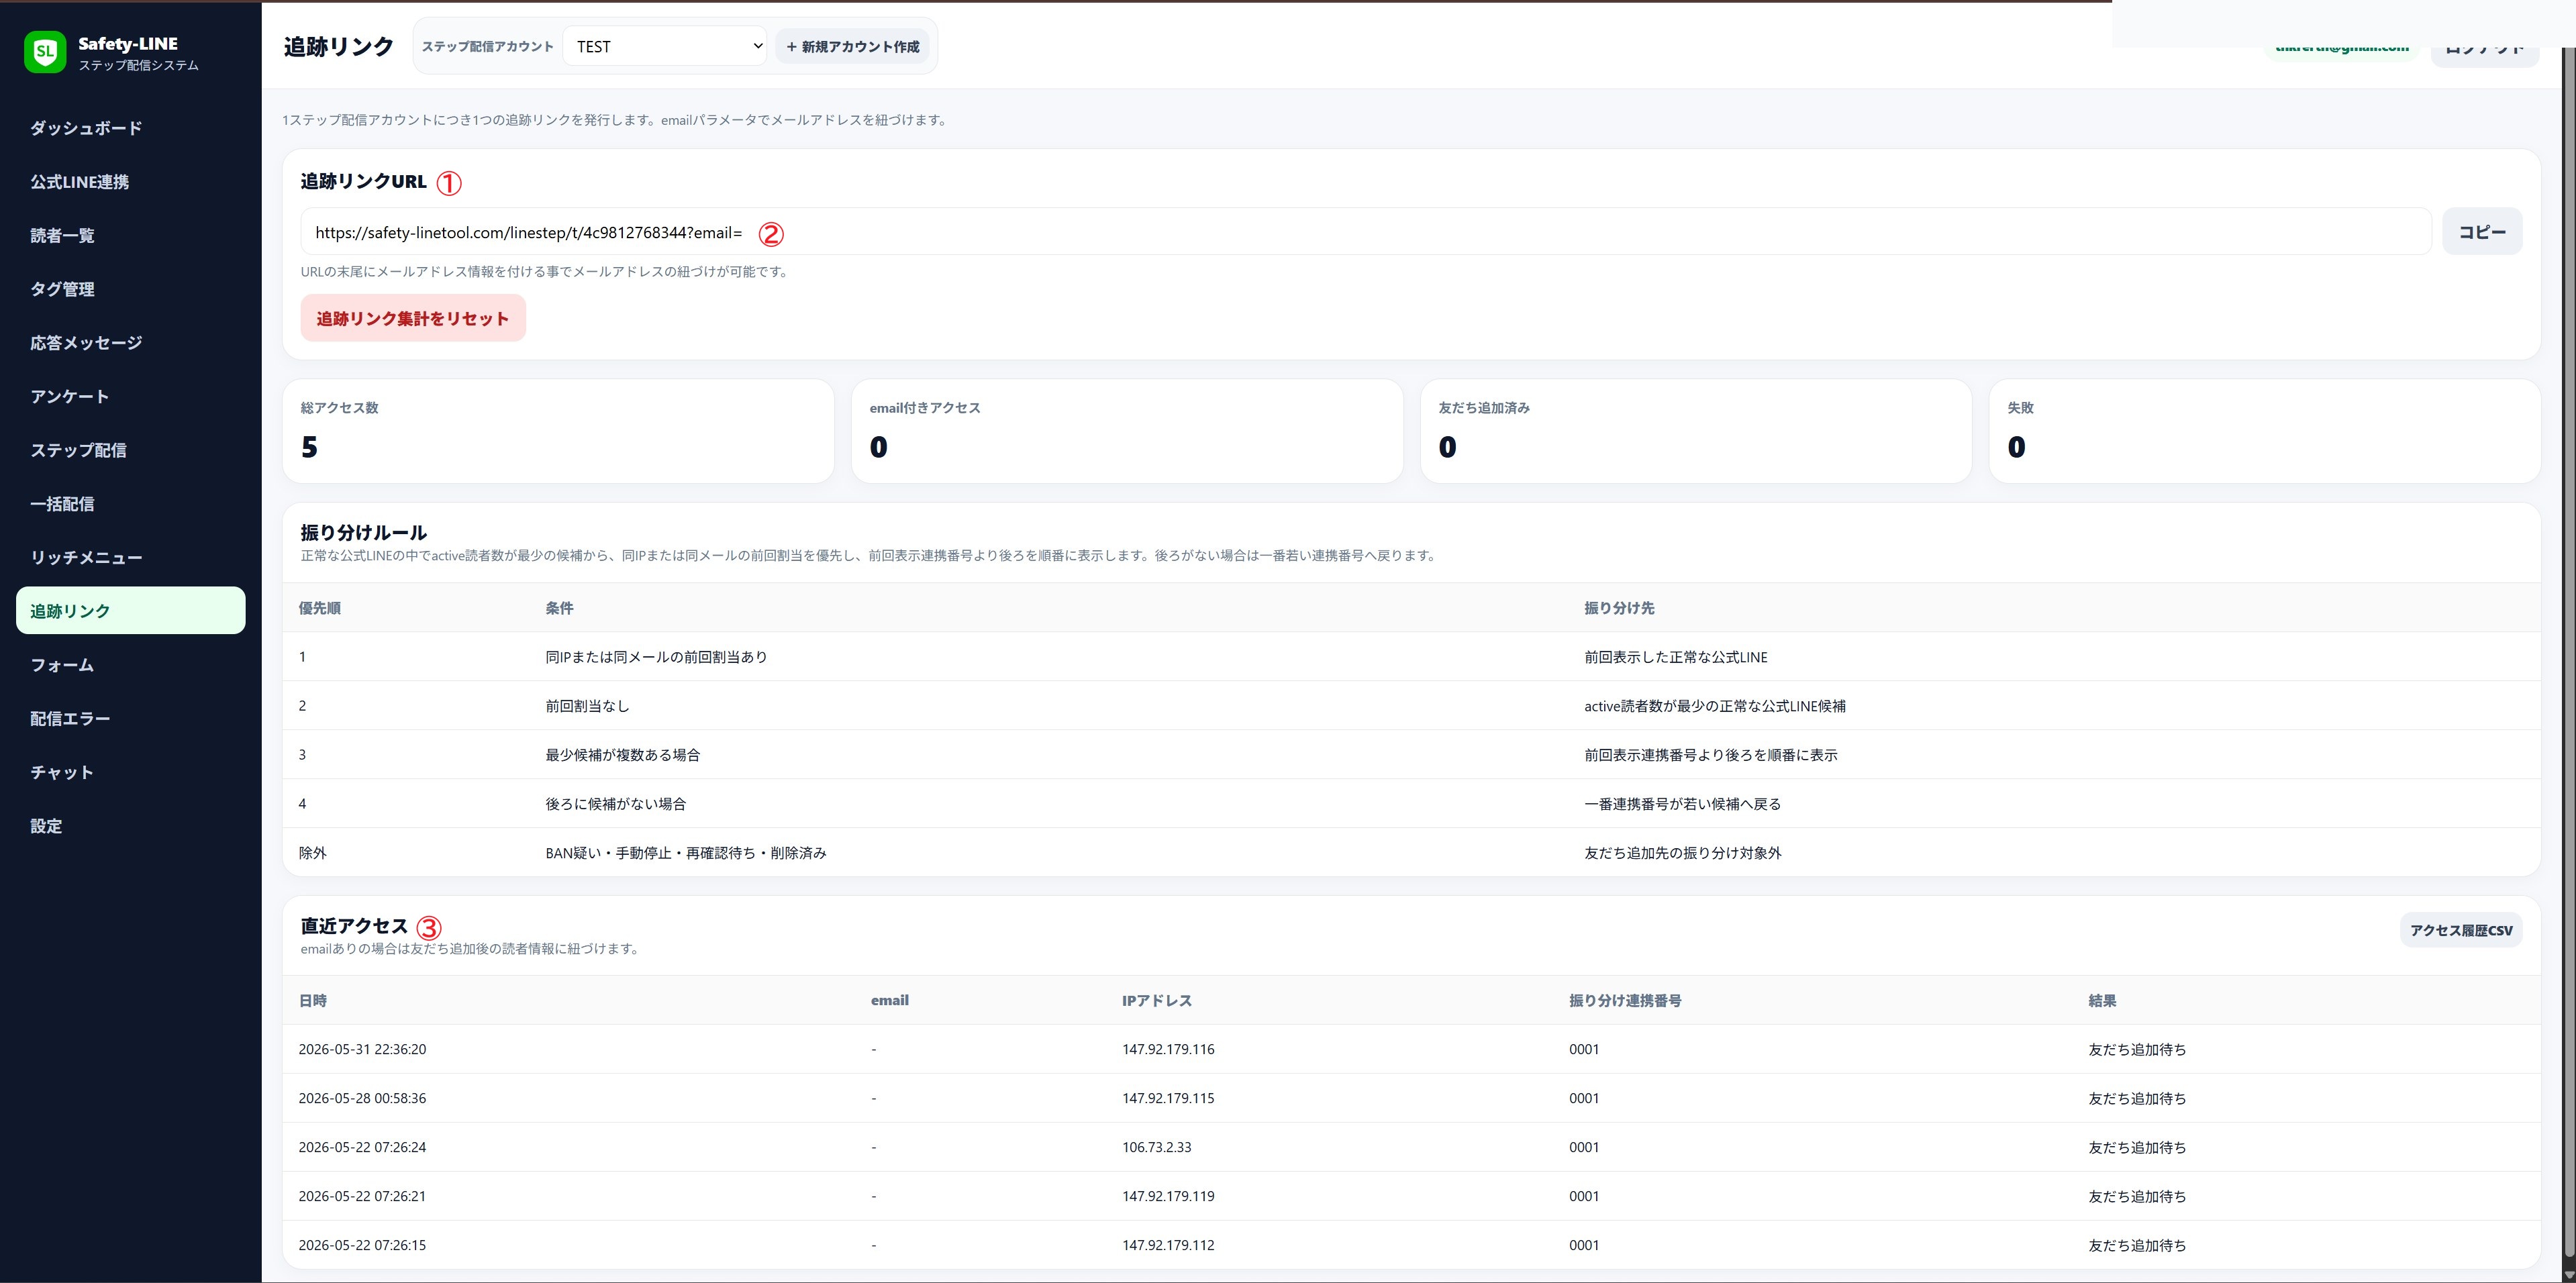The image size is (2576, 1283).
Task: Click the 条件 column header
Action: (559, 608)
